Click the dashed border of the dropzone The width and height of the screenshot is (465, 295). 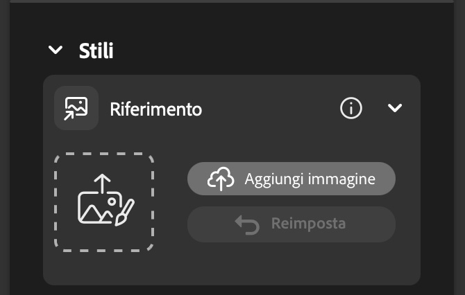56,202
